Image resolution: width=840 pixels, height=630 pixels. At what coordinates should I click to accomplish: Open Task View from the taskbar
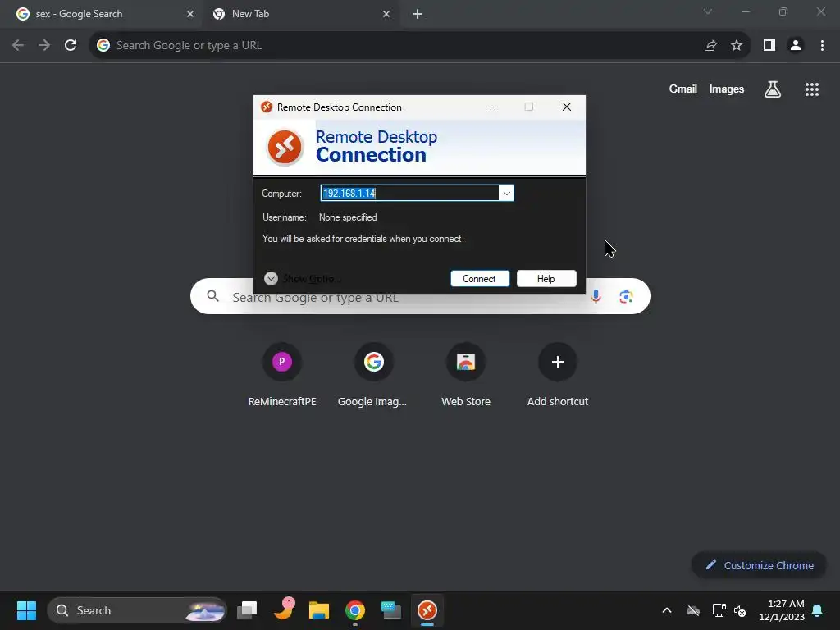pos(247,610)
